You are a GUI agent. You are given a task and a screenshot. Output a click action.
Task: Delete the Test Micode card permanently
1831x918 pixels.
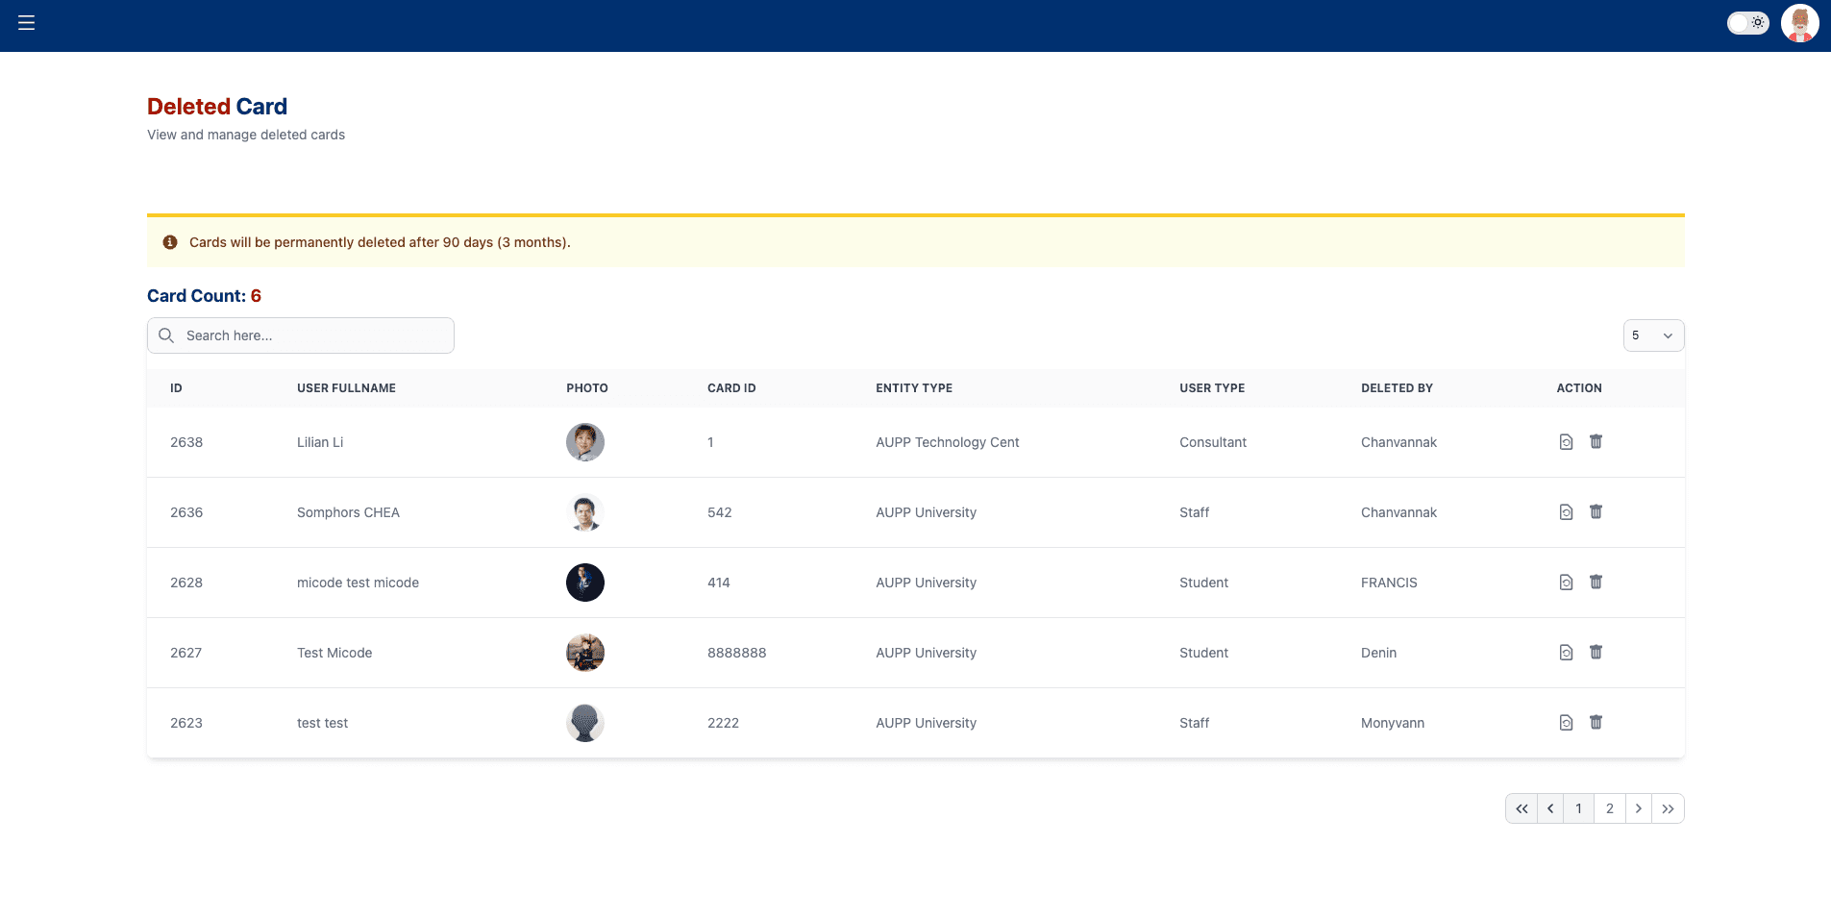1596,653
